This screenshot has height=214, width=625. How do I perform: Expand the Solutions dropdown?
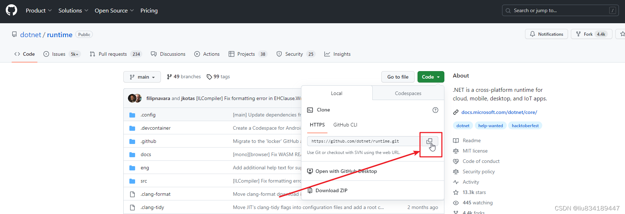coord(73,11)
